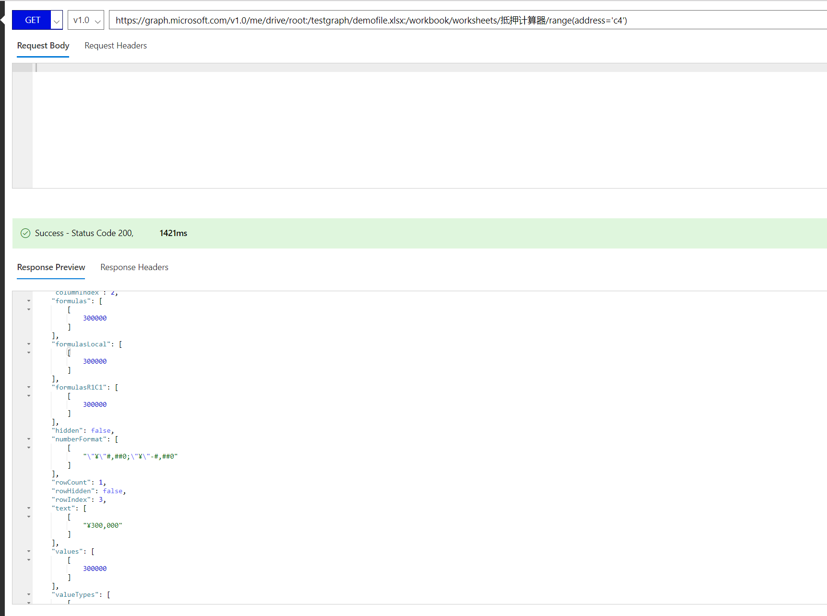This screenshot has width=827, height=616.
Task: Switch to the Request Body tab
Action: pos(43,46)
